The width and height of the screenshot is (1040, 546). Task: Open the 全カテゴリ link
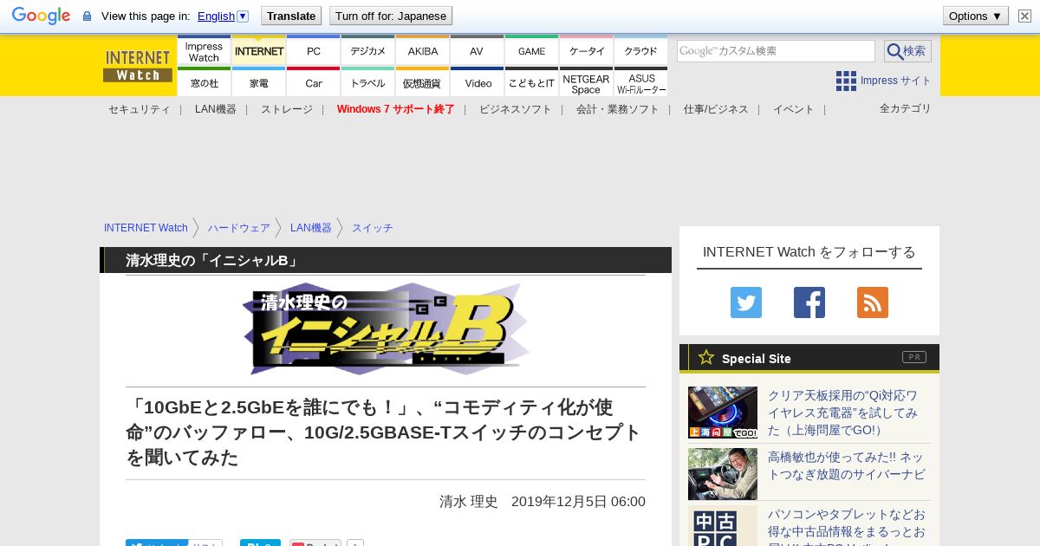[x=906, y=108]
